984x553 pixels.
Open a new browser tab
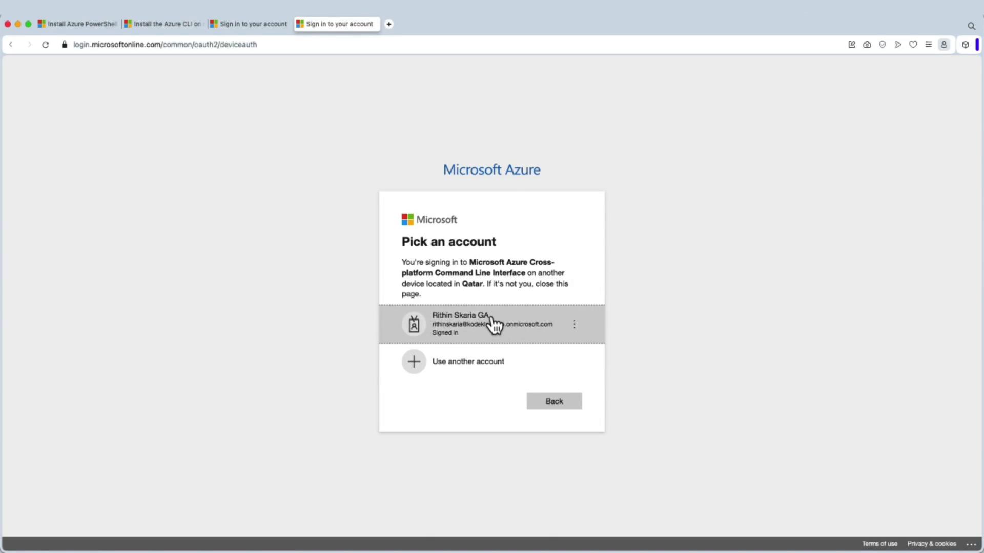388,24
